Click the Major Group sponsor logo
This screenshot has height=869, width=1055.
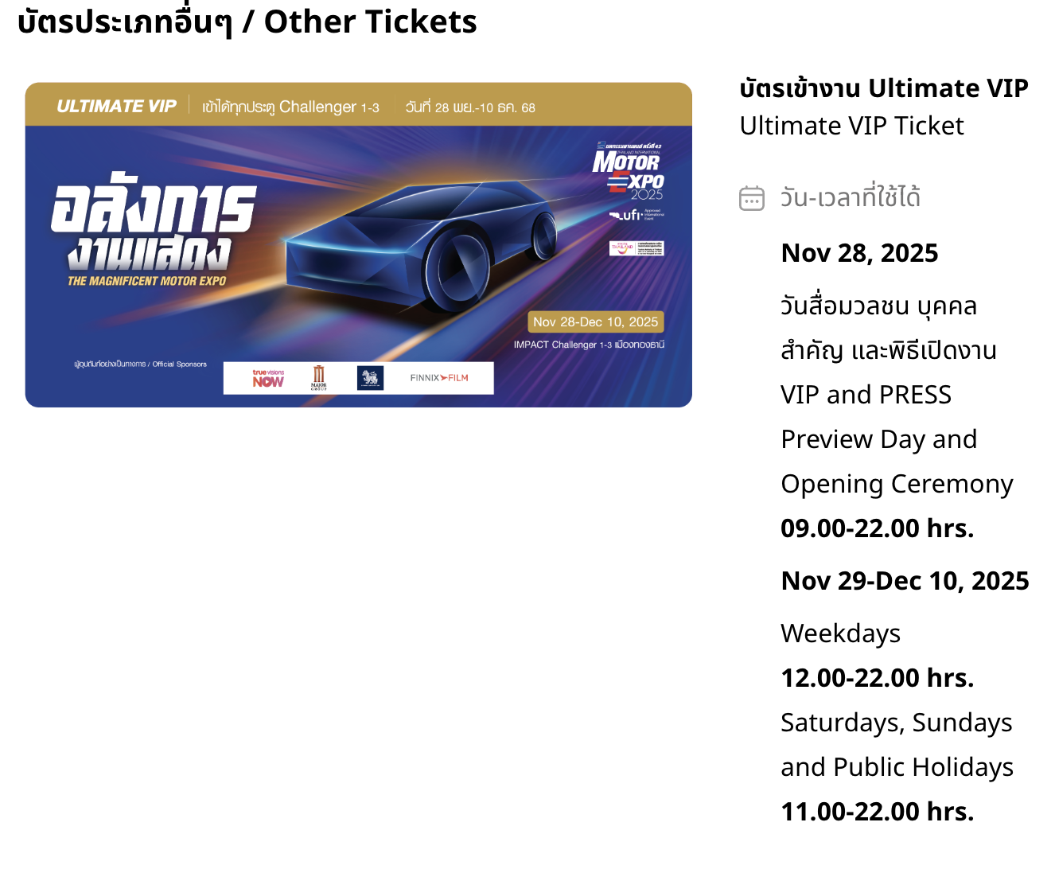319,378
